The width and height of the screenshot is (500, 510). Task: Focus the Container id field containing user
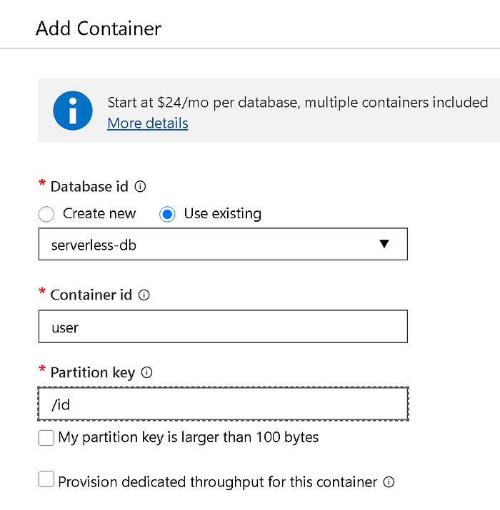point(223,326)
